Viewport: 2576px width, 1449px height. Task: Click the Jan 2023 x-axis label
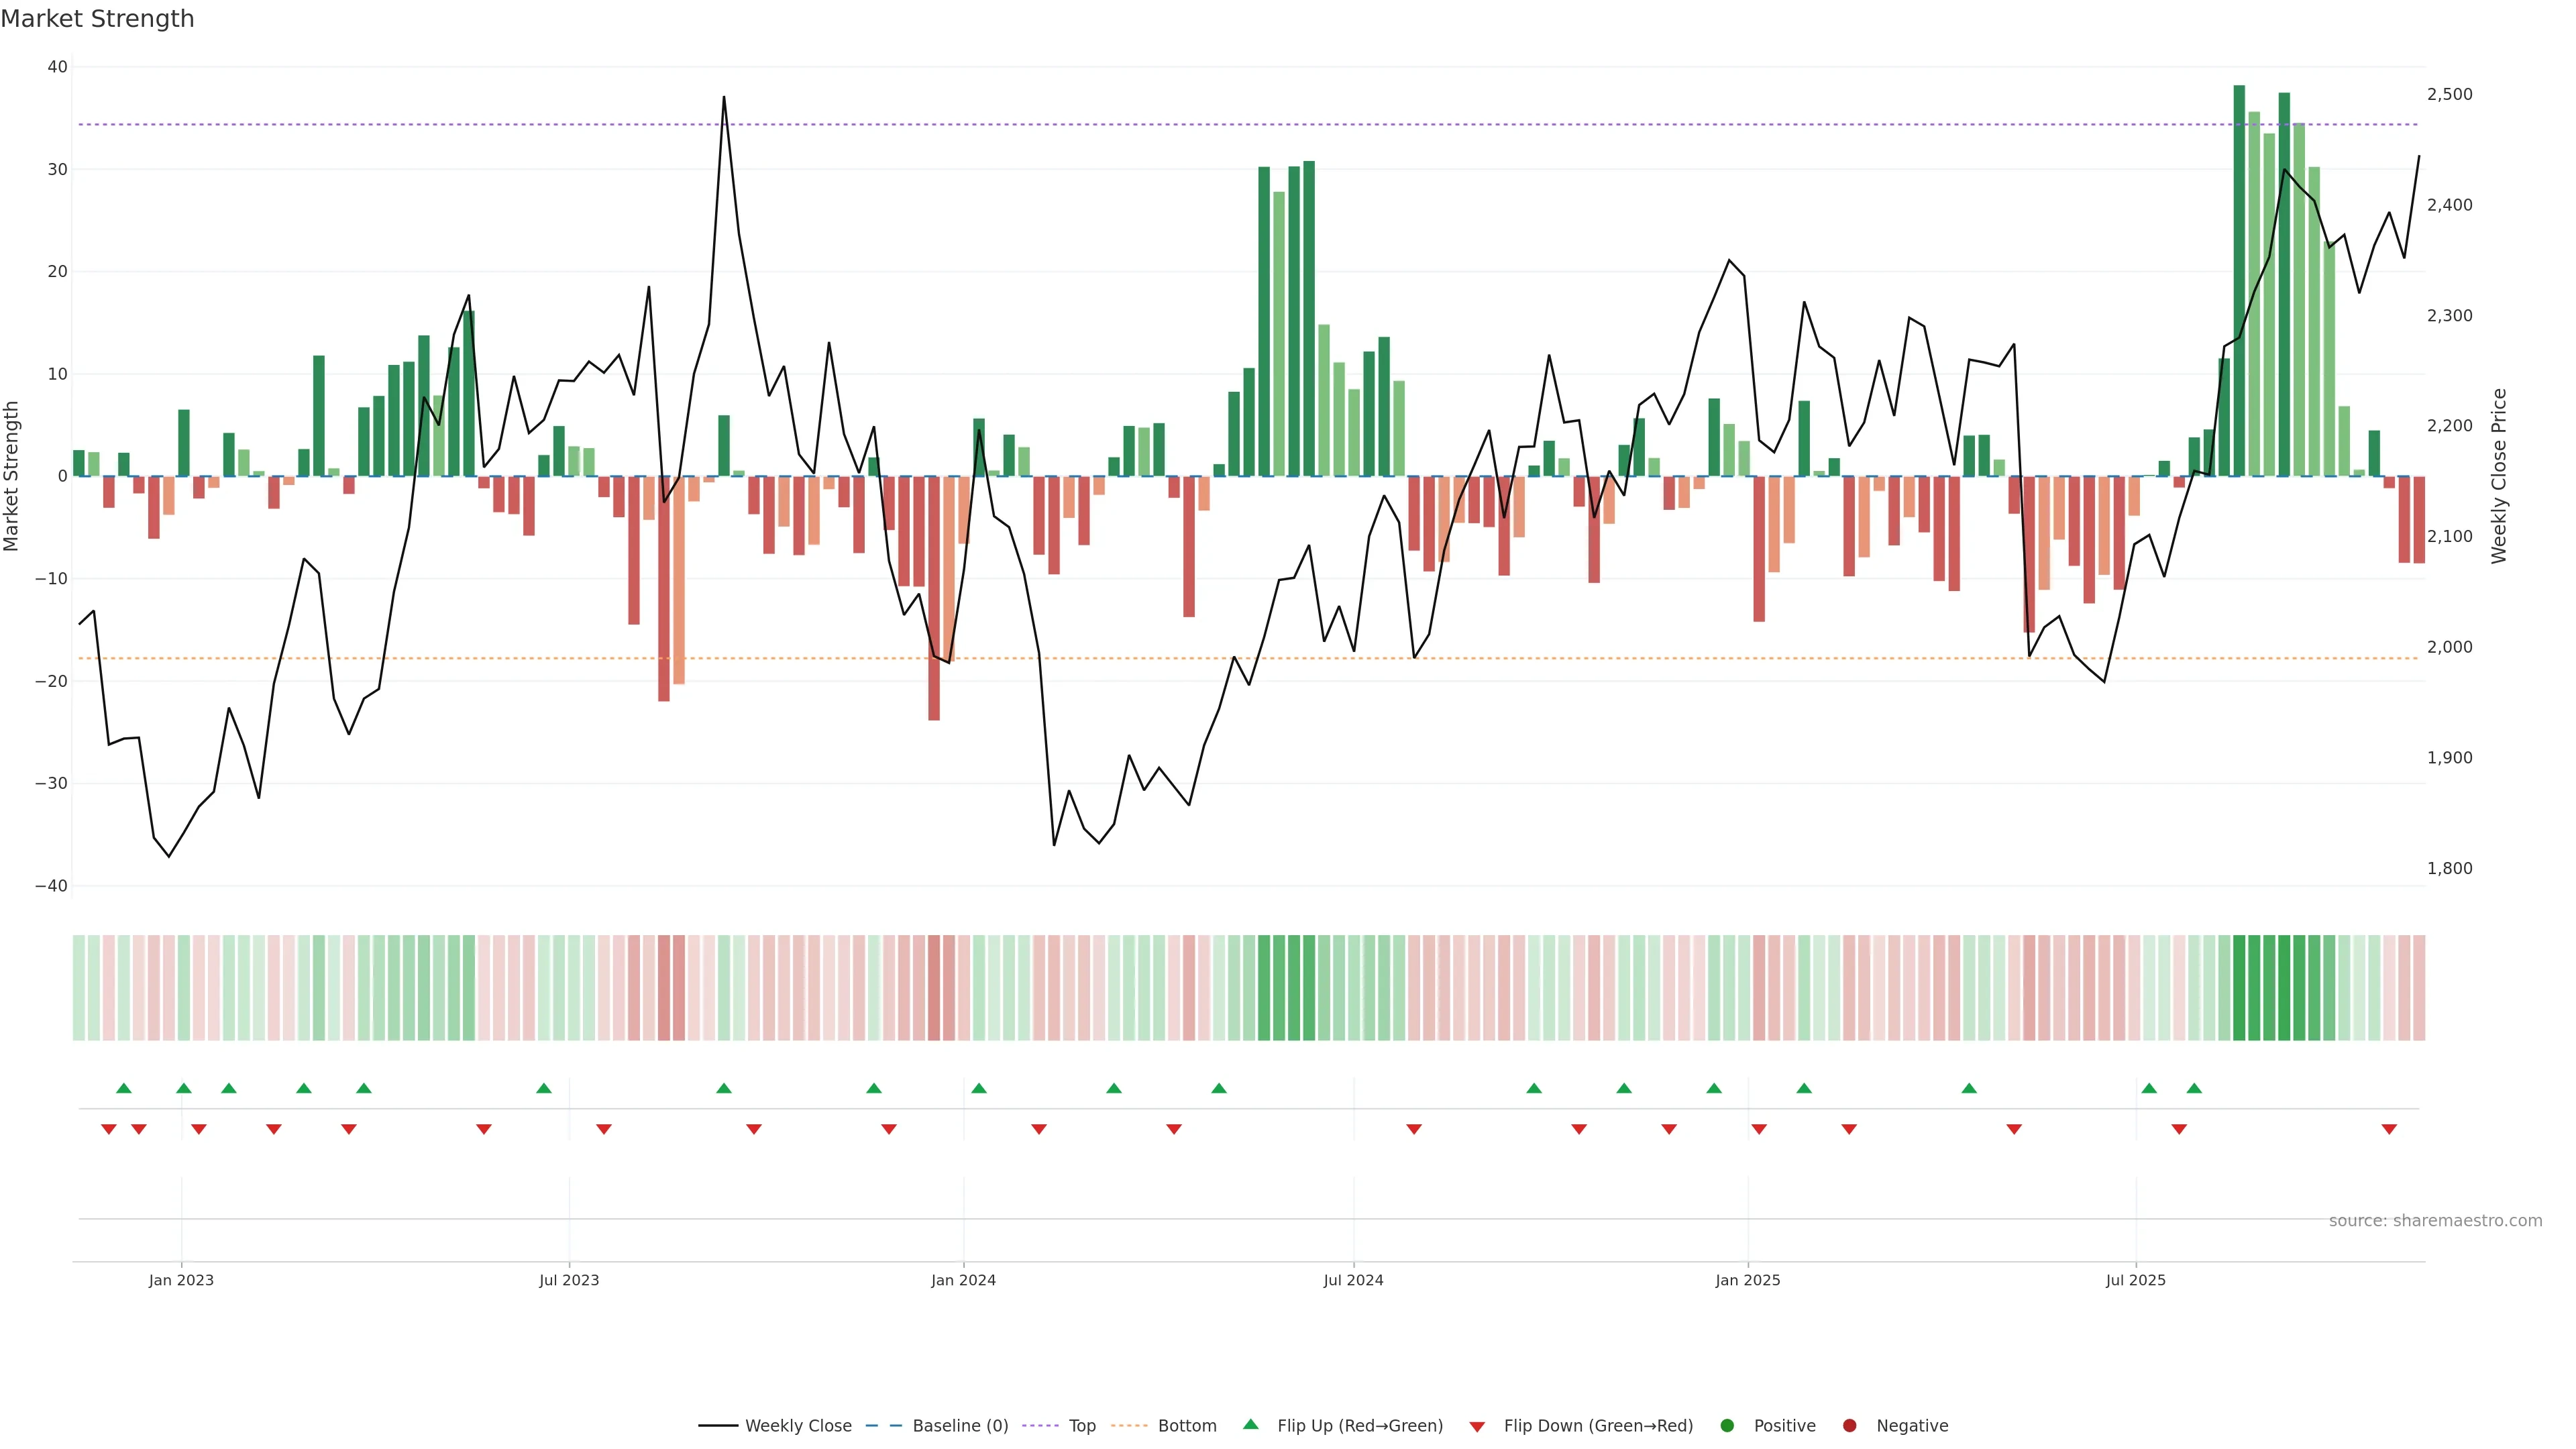pos(181,1280)
